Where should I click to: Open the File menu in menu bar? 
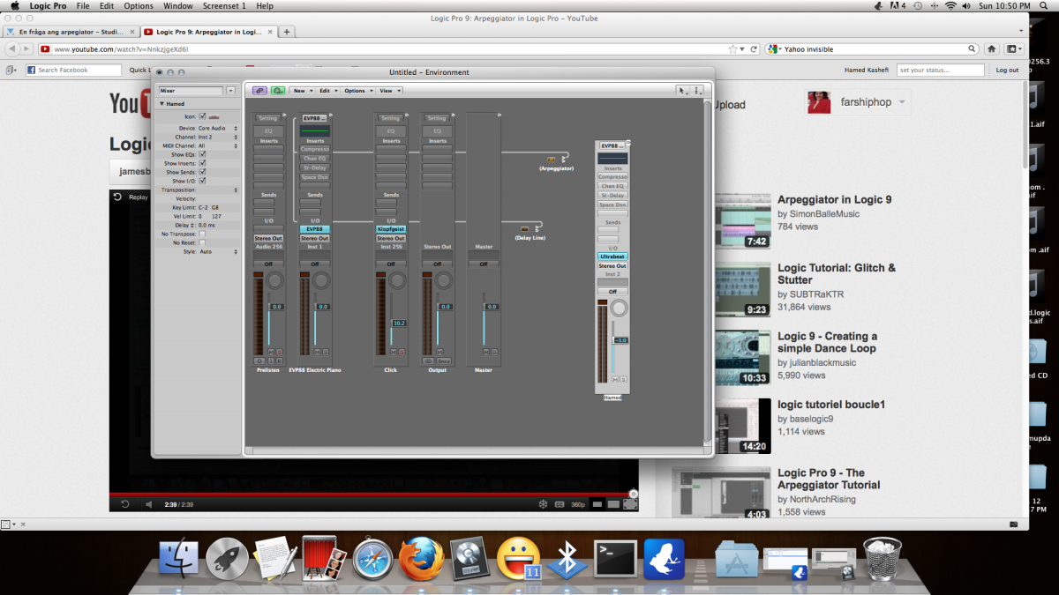click(83, 5)
